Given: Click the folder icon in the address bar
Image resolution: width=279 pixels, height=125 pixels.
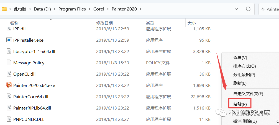Looking at the screenshot, I should [4, 9].
